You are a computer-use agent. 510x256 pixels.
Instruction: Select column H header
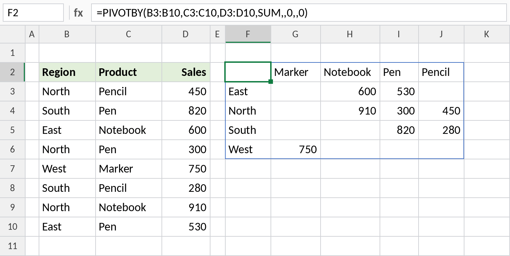[350, 34]
